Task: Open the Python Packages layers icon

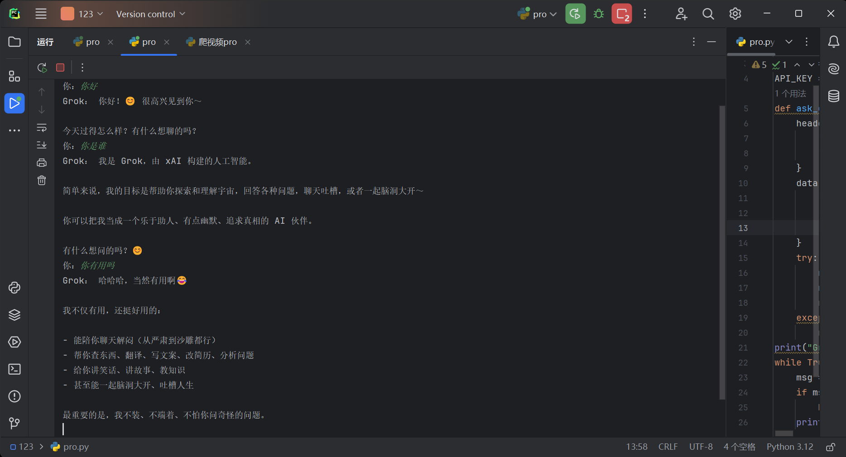Action: pos(14,315)
